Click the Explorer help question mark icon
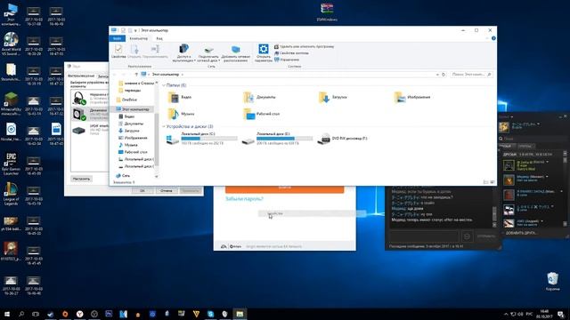This screenshot has height=320, width=570. click(493, 38)
